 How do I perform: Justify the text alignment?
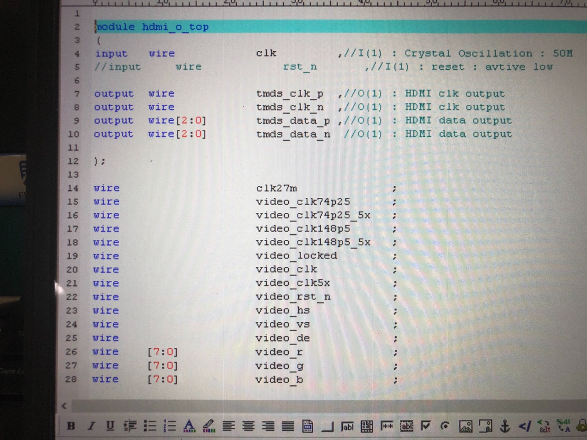pos(288,426)
